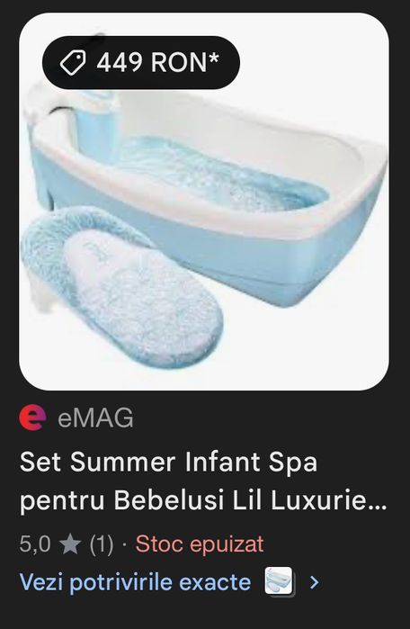The image size is (410, 629).
Task: Click the 5,0 rating score
Action: coord(35,544)
